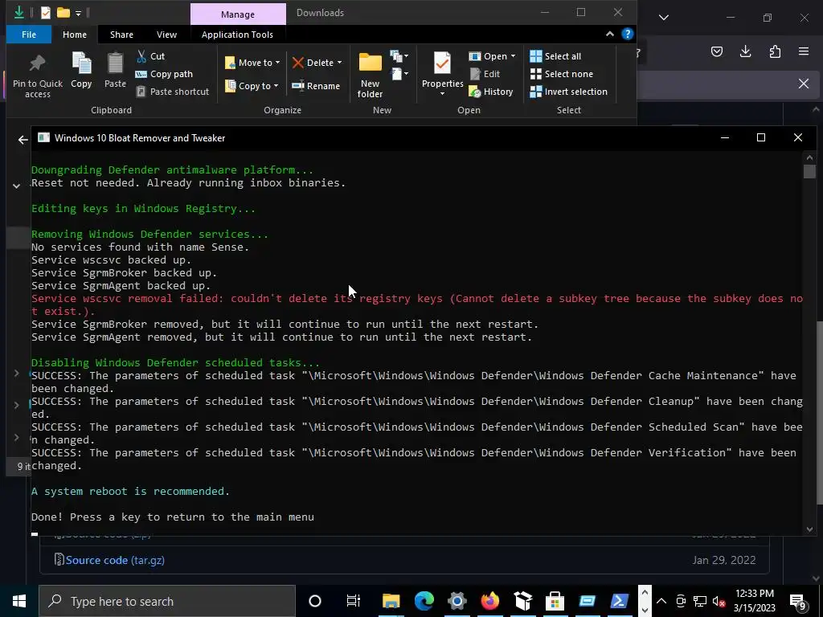823x617 pixels.
Task: Open the Open button's dropdown
Action: (x=513, y=56)
